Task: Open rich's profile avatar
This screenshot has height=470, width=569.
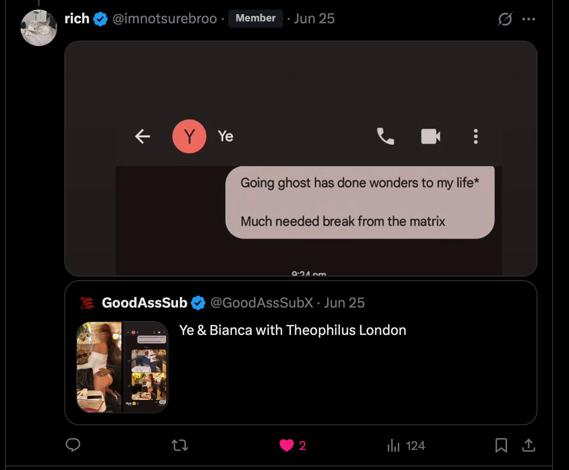Action: 39,28
